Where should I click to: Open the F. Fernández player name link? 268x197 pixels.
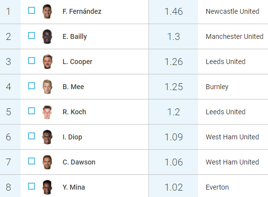point(82,11)
